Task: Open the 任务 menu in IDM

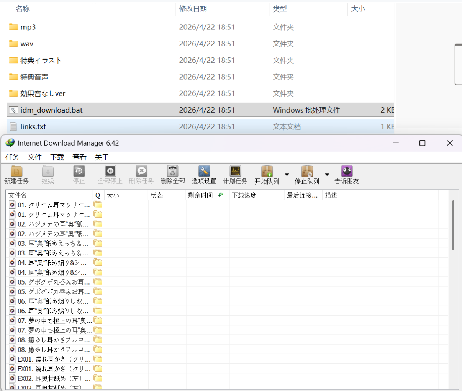Action: pos(12,157)
